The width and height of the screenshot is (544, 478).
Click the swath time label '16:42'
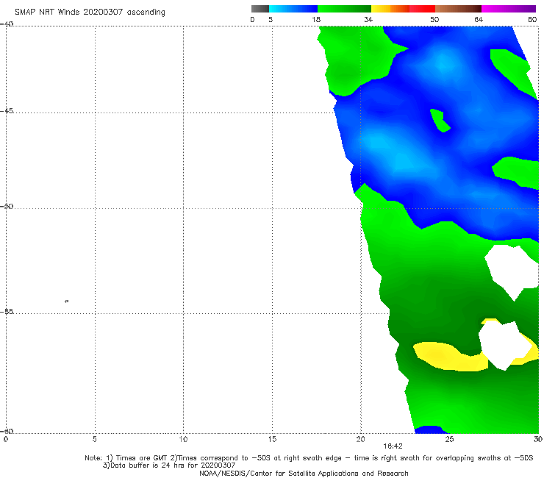[393, 446]
